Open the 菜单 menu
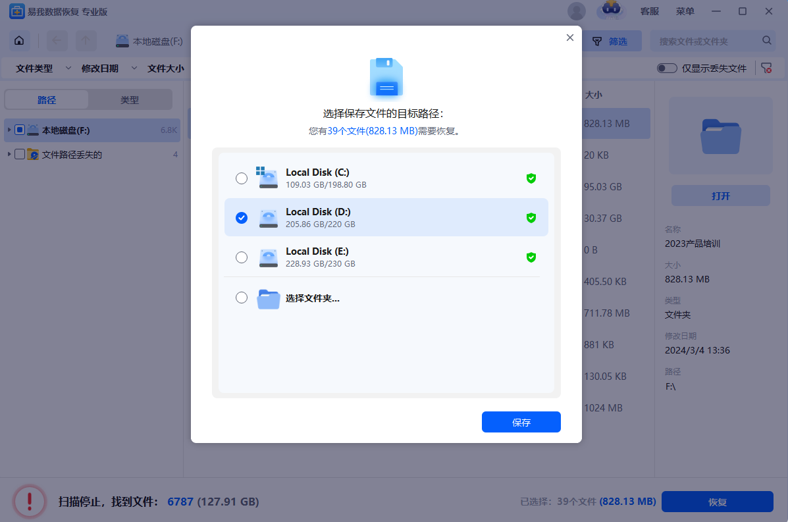Screen dimensions: 788x522 (685, 11)
